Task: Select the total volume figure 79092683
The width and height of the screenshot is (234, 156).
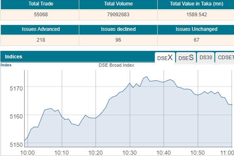Action: [118, 15]
